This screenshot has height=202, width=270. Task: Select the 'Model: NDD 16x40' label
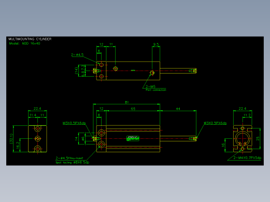pos(24,44)
